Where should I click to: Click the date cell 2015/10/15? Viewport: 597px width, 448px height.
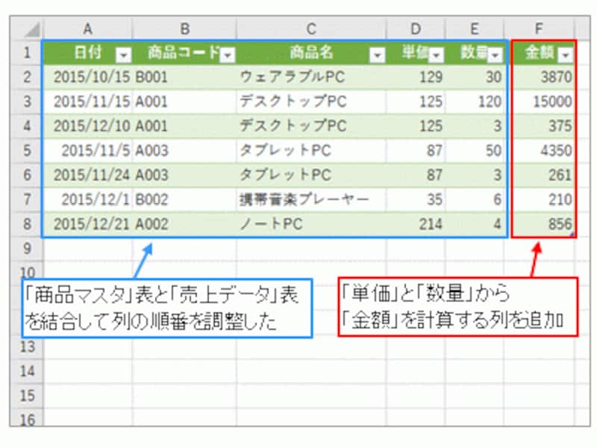coord(88,78)
